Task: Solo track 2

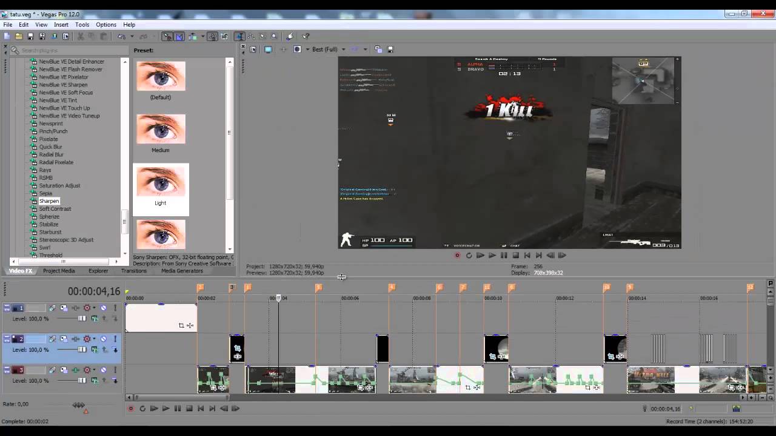Action: 115,339
